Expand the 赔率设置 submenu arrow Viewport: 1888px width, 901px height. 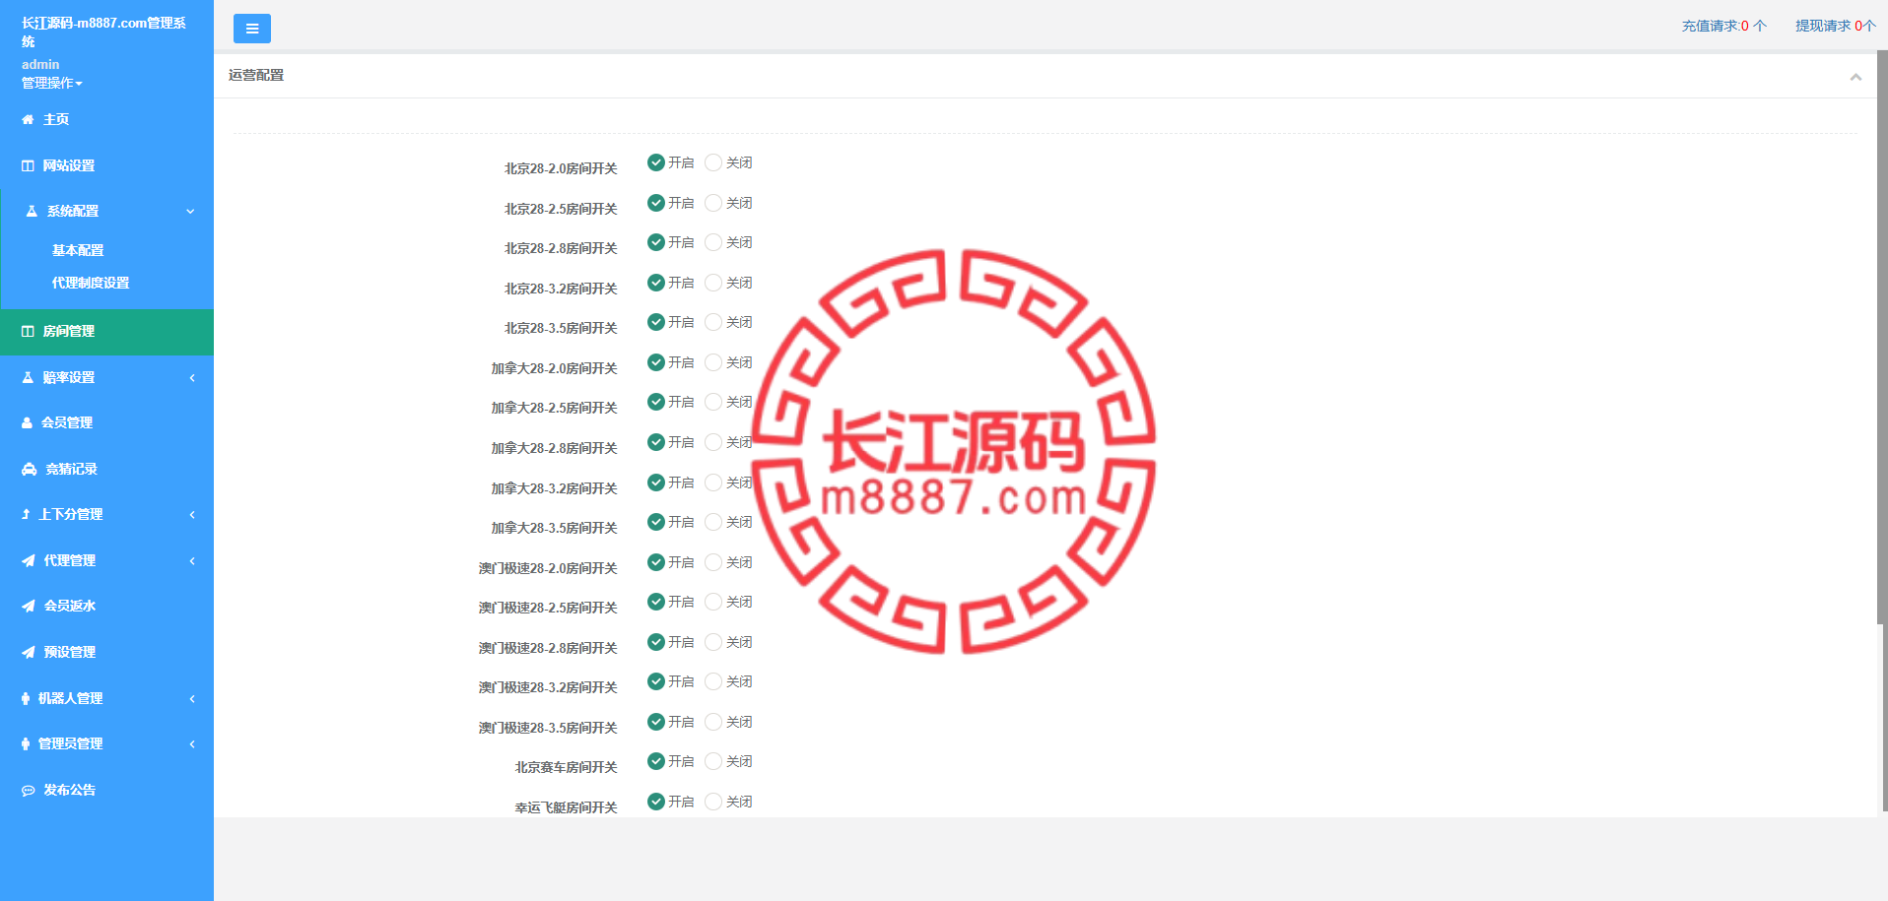pyautogui.click(x=192, y=377)
